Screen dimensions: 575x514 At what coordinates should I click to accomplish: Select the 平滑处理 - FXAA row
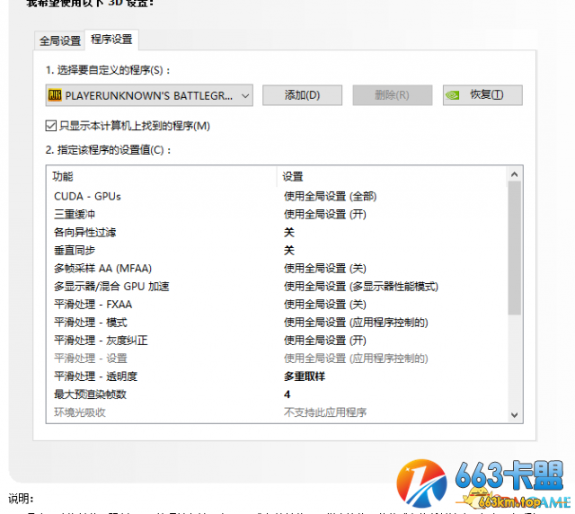pos(277,305)
